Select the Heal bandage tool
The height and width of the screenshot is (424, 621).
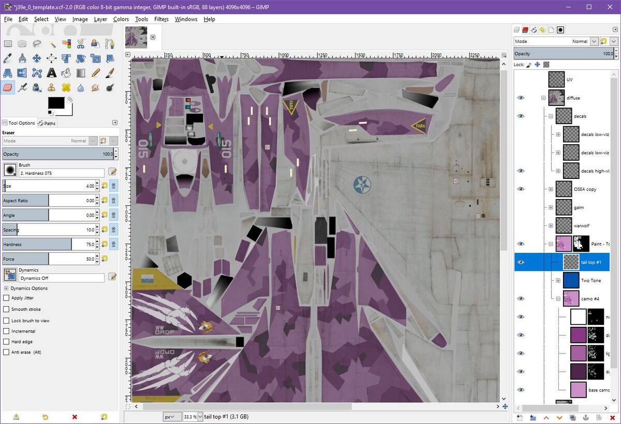66,87
